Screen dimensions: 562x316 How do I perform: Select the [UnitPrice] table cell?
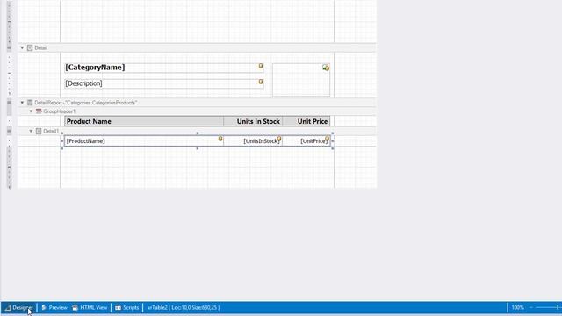(306, 141)
